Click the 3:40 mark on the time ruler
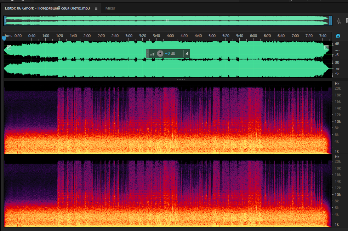This screenshot has width=348, height=231. pos(156,36)
